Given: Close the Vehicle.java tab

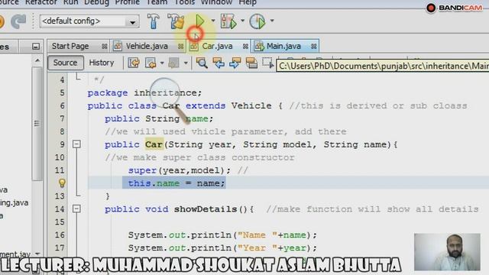Looking at the screenshot, I should pyautogui.click(x=180, y=47).
